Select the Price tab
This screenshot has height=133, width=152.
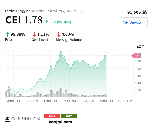9,40
